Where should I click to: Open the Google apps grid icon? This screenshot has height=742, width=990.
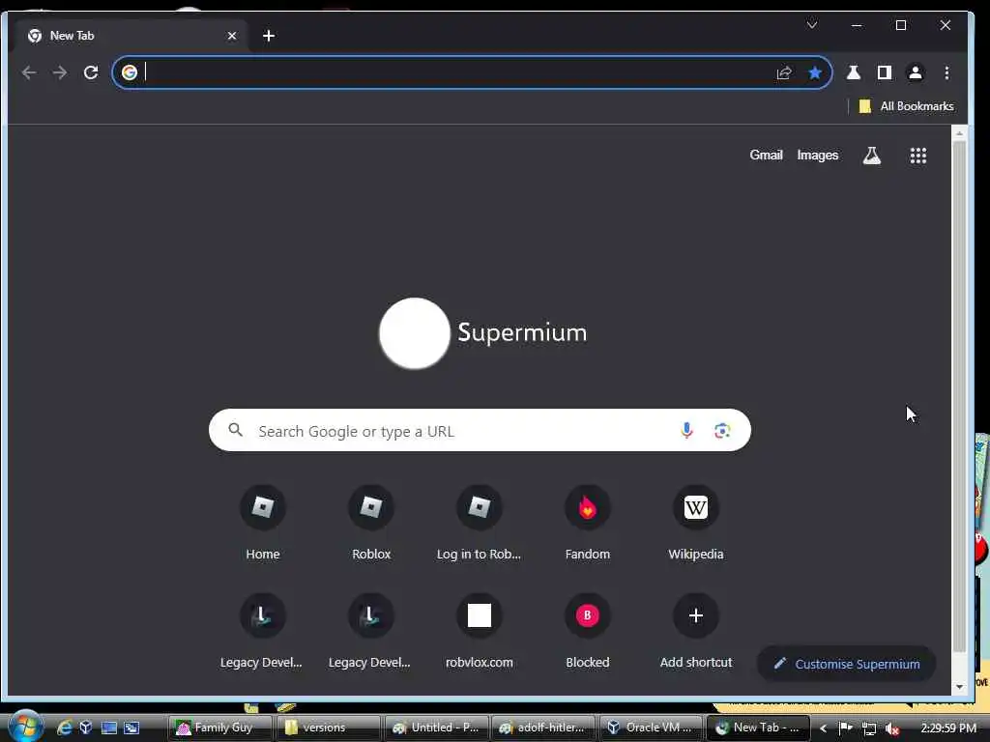(x=918, y=156)
